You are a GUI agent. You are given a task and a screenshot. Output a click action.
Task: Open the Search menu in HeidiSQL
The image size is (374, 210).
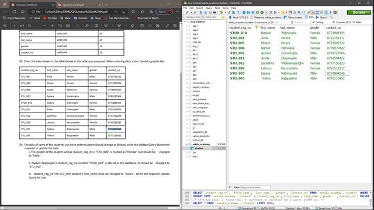pos(200,8)
